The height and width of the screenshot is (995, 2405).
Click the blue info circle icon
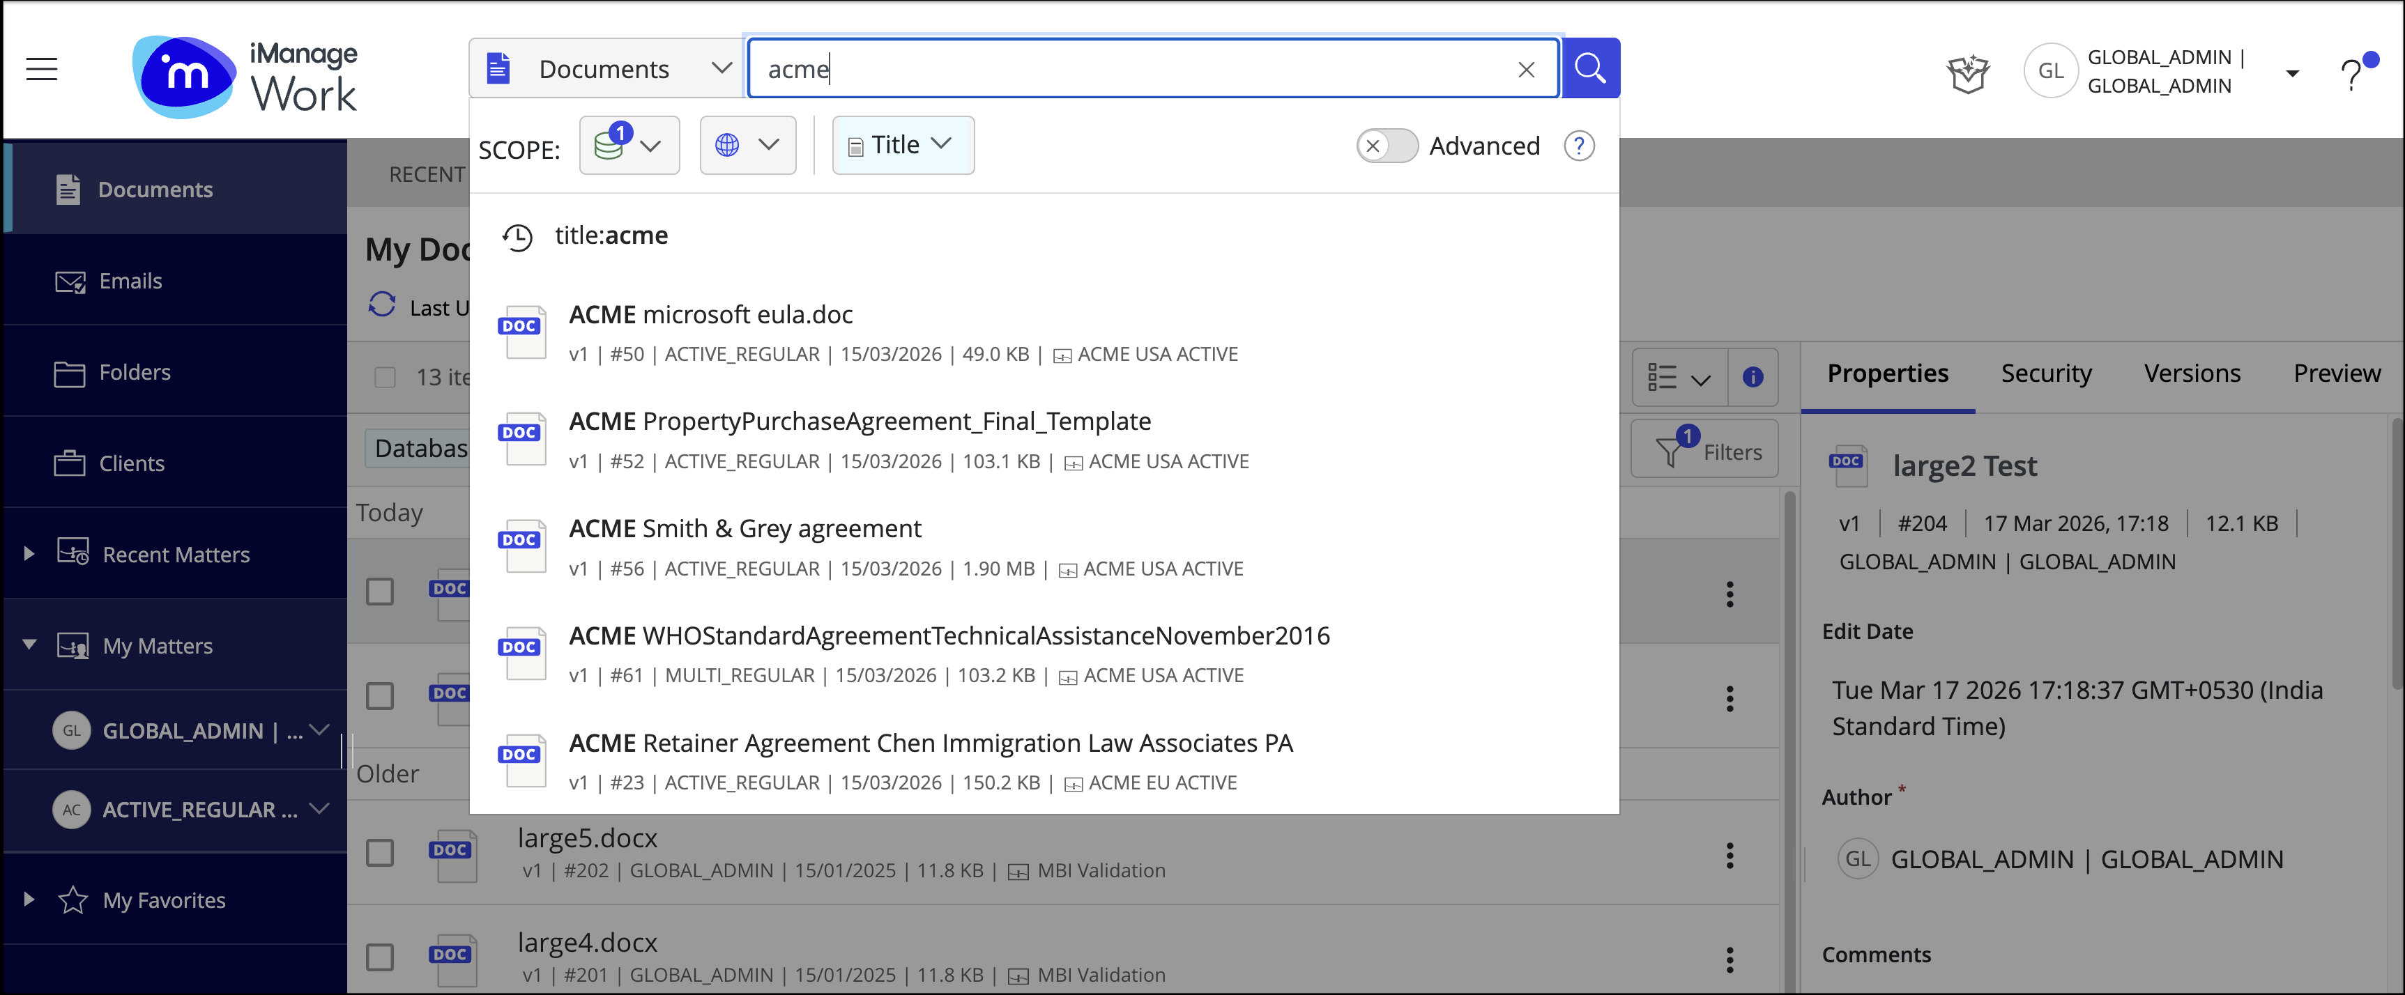(x=1753, y=377)
